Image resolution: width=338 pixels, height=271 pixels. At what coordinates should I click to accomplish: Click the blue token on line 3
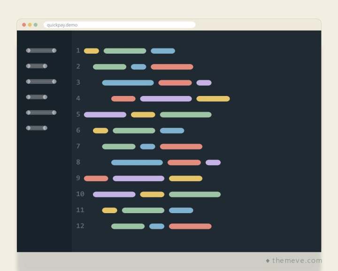128,83
